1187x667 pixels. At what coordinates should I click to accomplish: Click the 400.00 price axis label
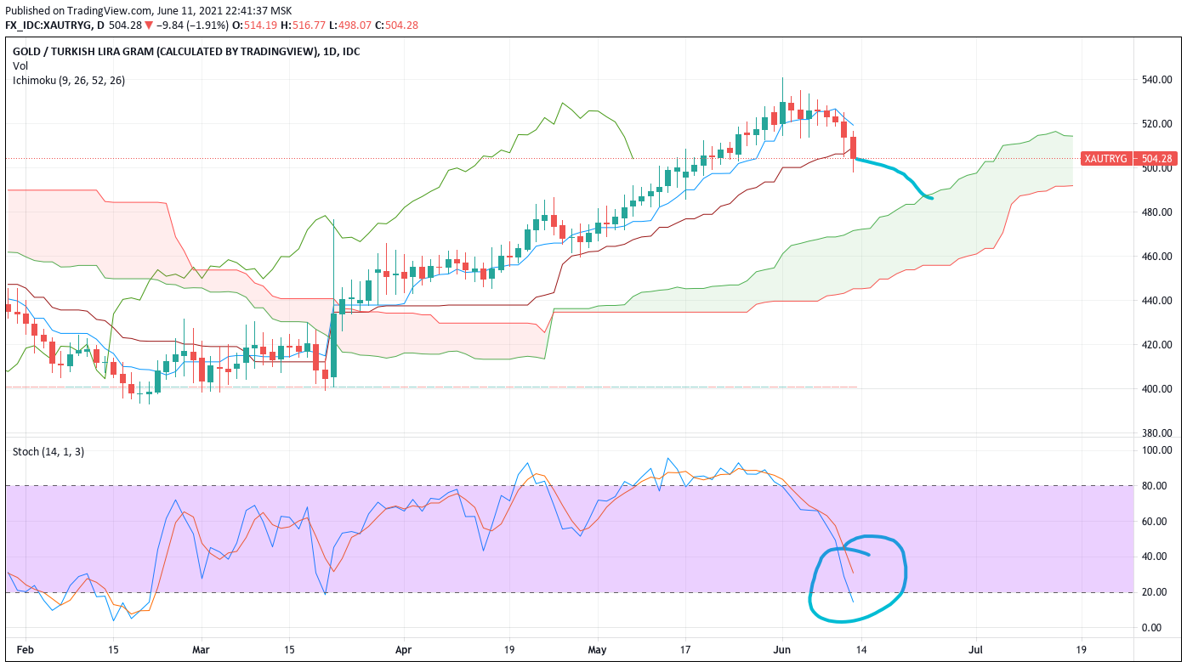1157,389
